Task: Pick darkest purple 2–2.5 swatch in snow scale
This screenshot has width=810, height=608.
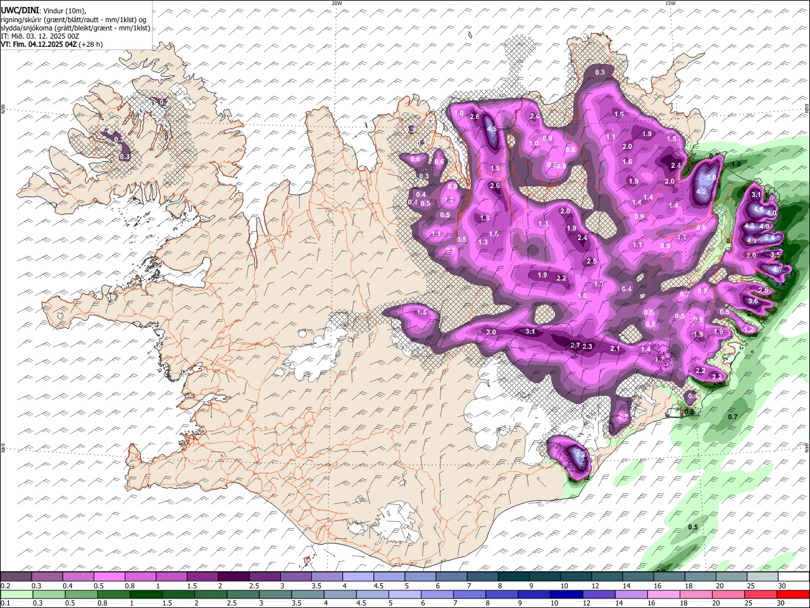Action: tap(234, 577)
